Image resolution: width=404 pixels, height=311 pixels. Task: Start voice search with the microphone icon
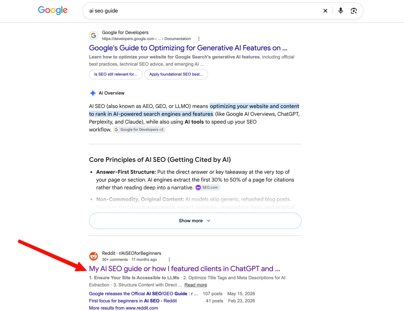click(x=341, y=11)
